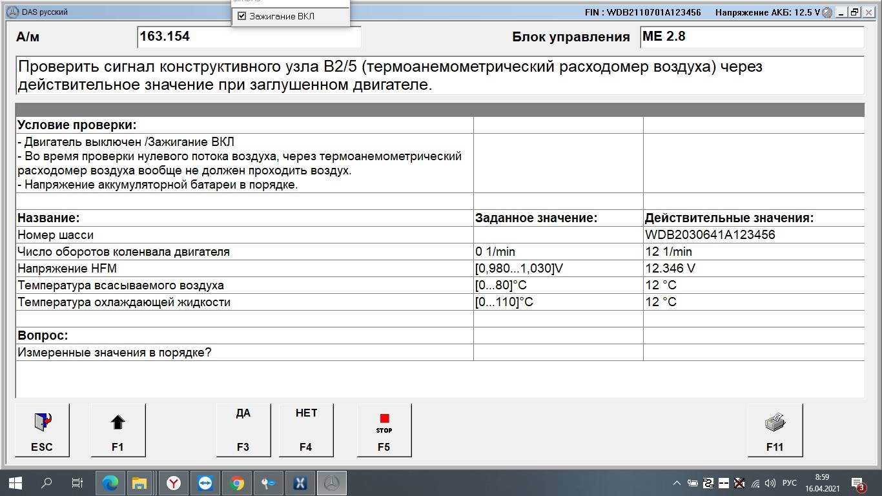This screenshot has height=496, width=882.
Task: Click the Mercedes star icon in title bar
Action: [x=12, y=12]
